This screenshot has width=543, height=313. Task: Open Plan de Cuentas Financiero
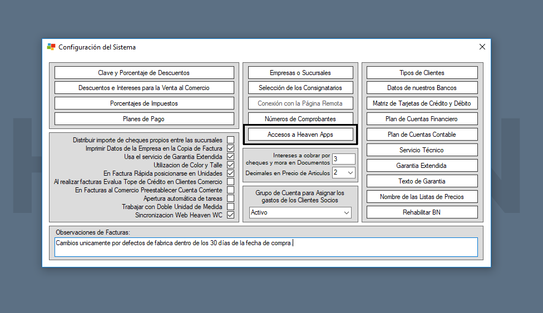(x=422, y=119)
